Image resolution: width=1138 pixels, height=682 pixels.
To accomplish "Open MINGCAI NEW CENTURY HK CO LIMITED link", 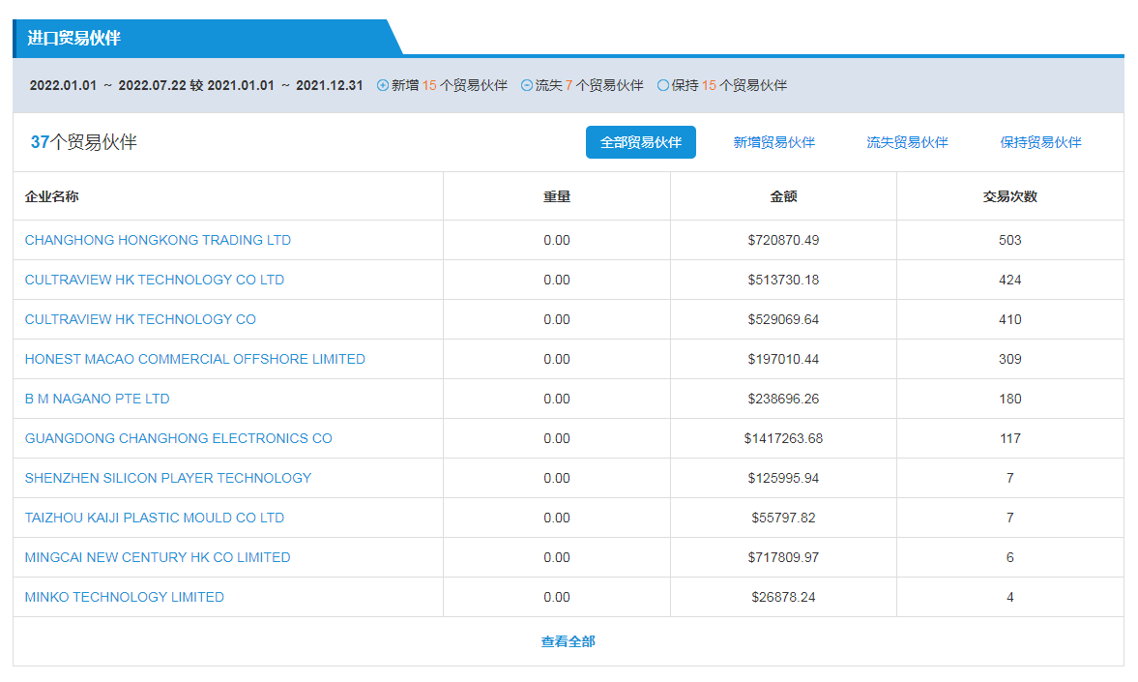I will pyautogui.click(x=158, y=557).
